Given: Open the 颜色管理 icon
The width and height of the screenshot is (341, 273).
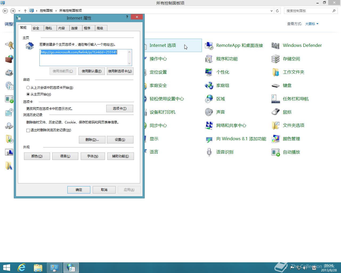Looking at the screenshot, I should [275, 139].
